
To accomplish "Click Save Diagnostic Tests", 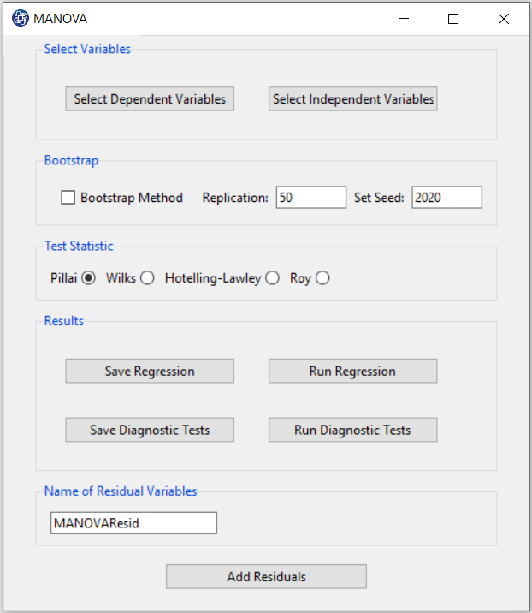I will pyautogui.click(x=150, y=430).
